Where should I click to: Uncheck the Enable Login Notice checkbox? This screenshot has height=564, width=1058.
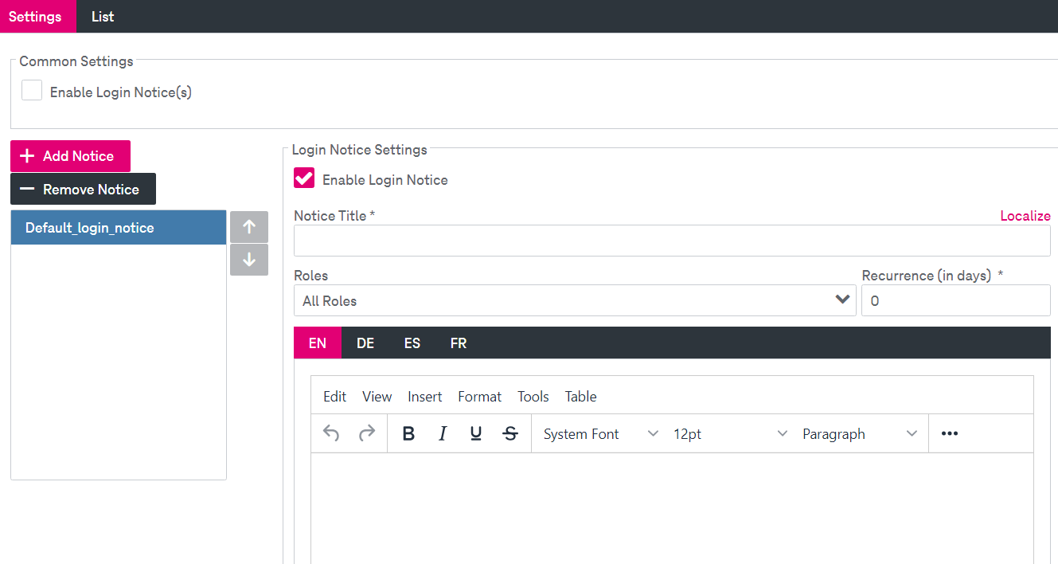pos(304,178)
